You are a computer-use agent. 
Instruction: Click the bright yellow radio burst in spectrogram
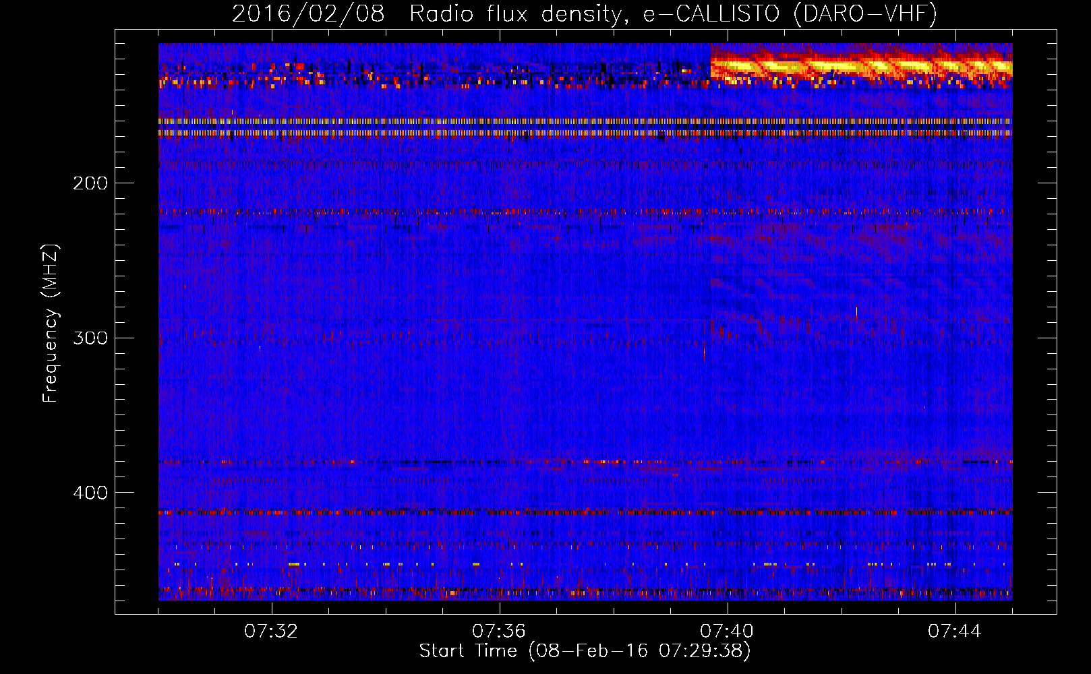point(862,66)
